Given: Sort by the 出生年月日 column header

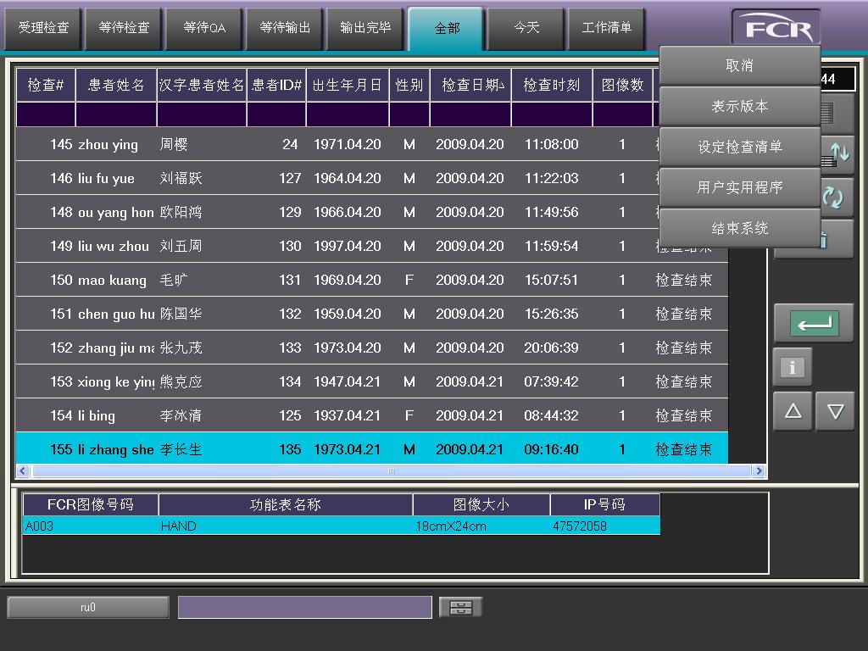Looking at the screenshot, I should pyautogui.click(x=347, y=86).
